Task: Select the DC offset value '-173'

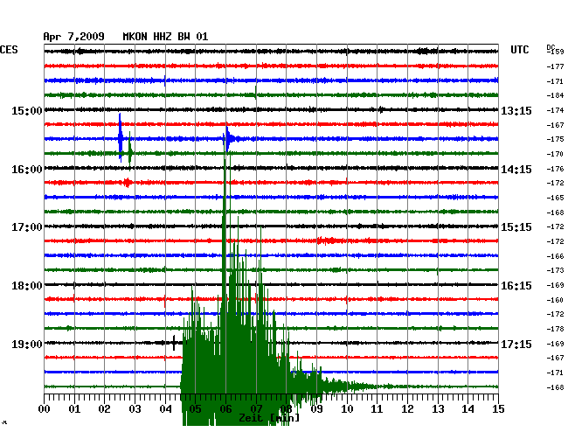Action: (x=555, y=270)
